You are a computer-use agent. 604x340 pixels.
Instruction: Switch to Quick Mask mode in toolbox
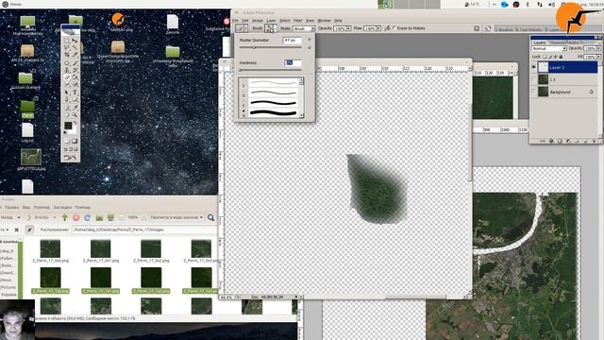click(x=75, y=141)
